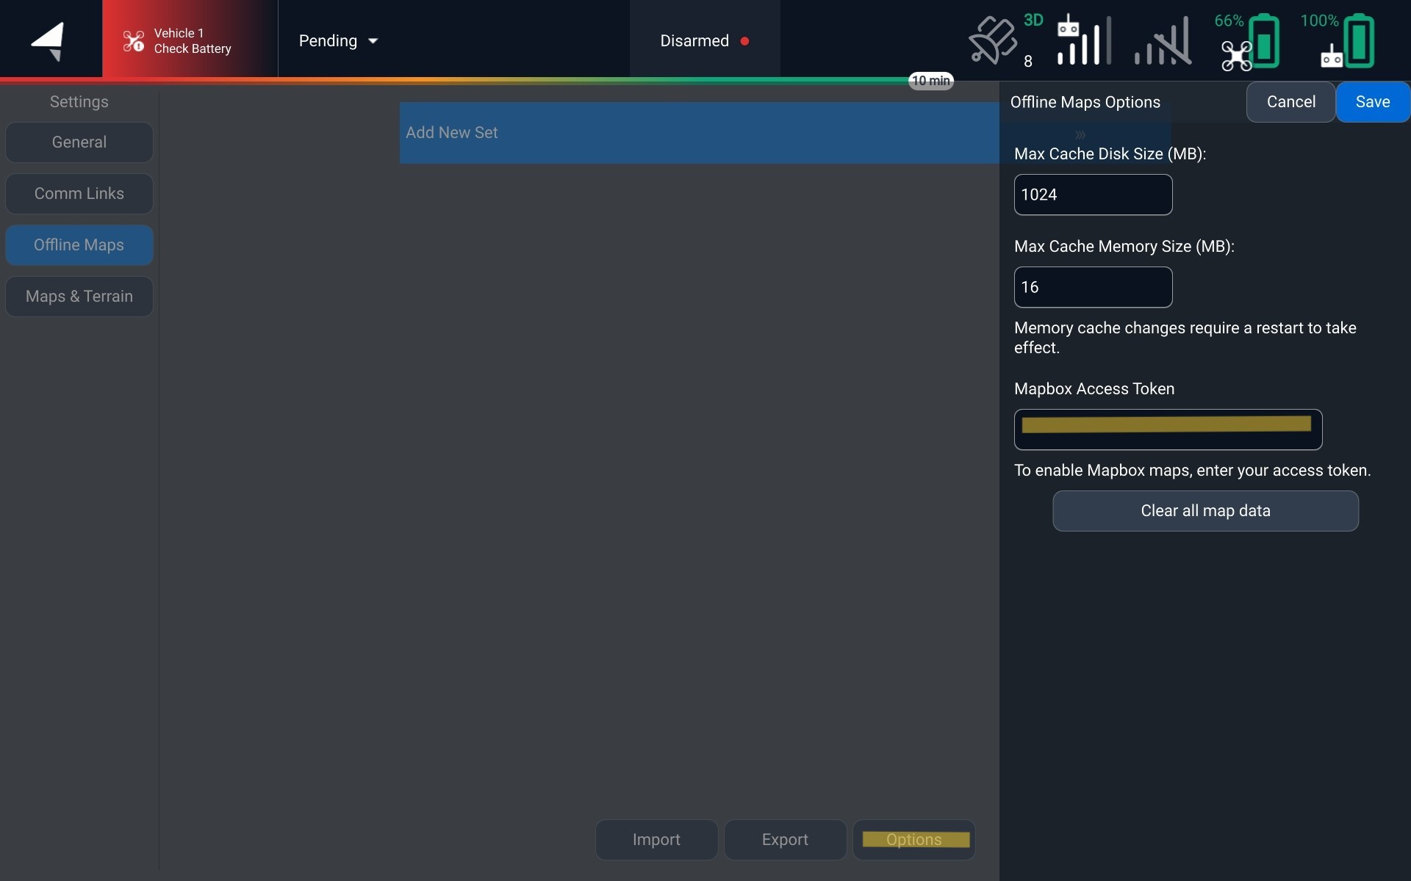
Task: Click Clear all map data
Action: point(1205,511)
